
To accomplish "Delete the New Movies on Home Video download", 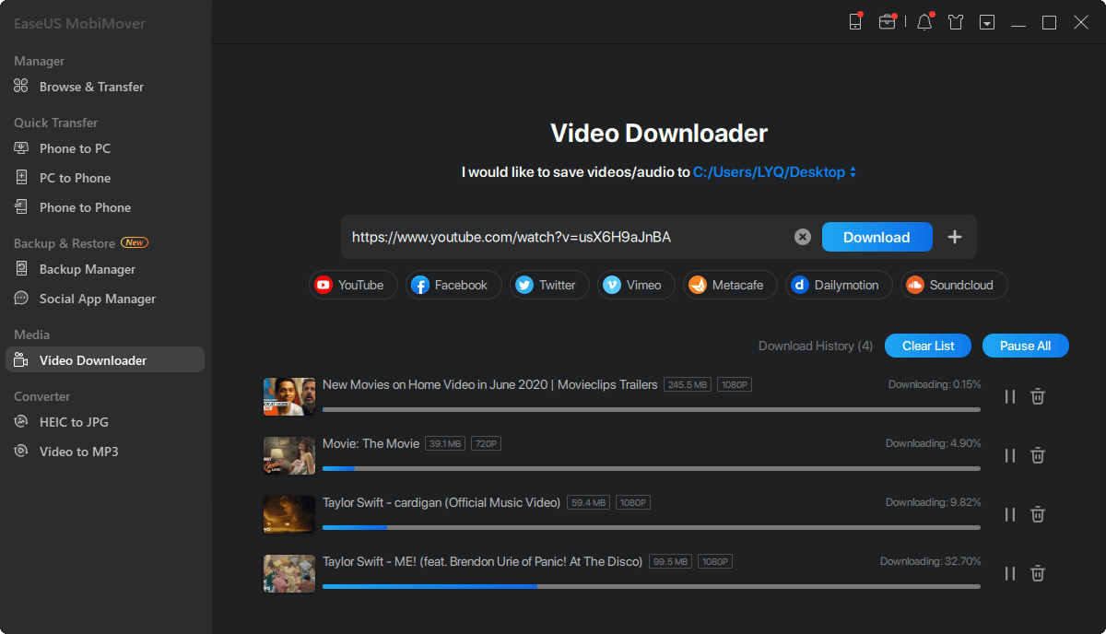I will (1037, 396).
